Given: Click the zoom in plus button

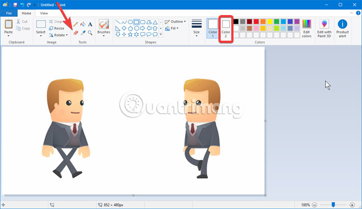Looking at the screenshot, I should 352,205.
